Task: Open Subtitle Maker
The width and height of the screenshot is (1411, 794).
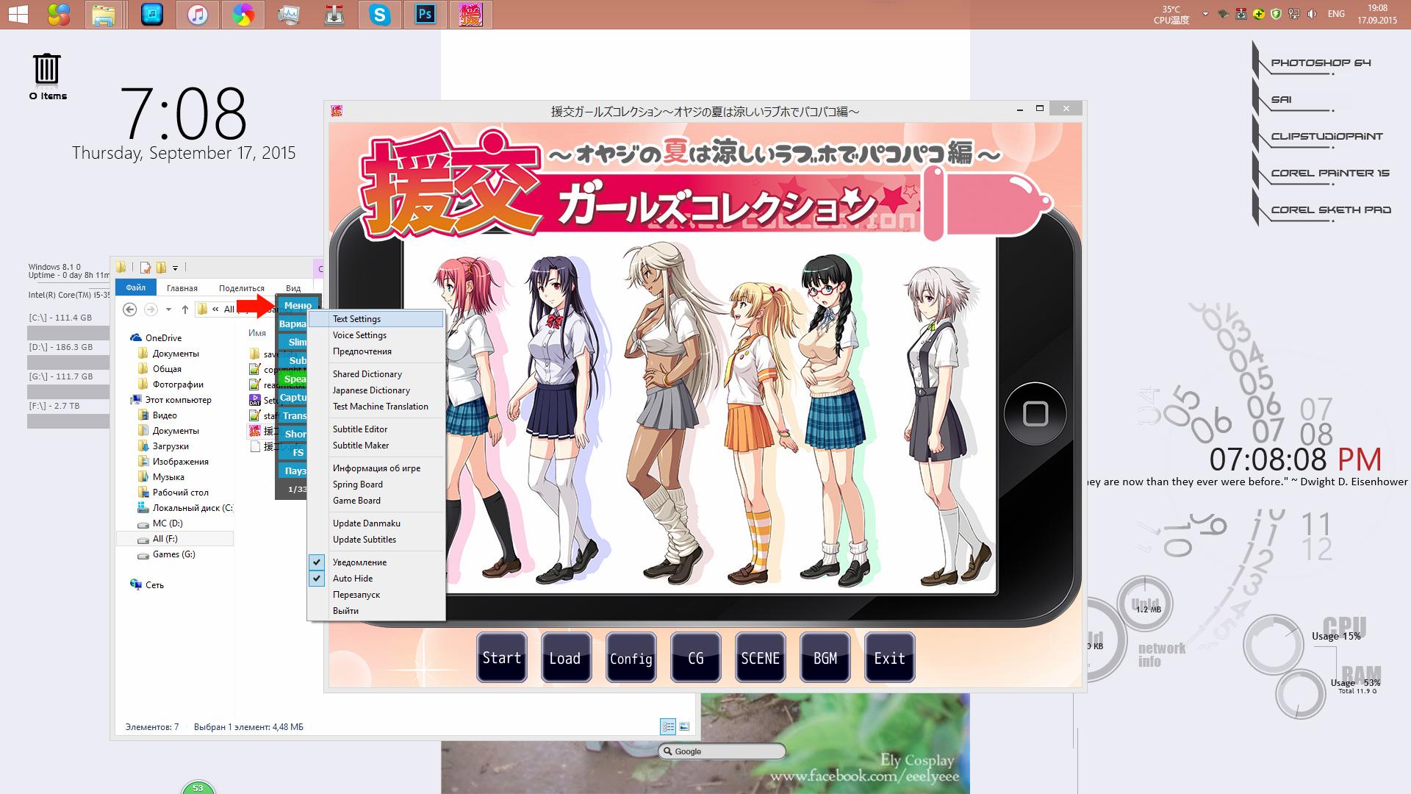Action: coord(376,446)
